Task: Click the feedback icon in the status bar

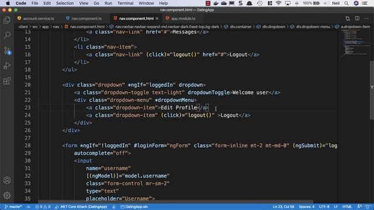Action: pos(359,206)
